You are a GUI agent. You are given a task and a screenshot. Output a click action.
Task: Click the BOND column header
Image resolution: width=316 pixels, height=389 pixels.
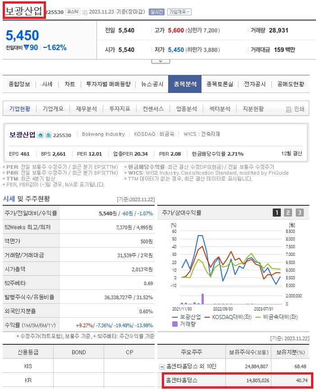78,352
